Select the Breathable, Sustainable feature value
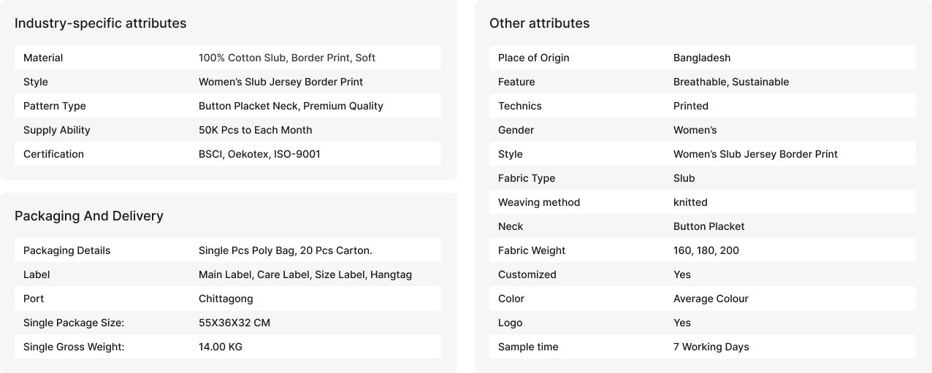The height and width of the screenshot is (373, 932). pos(730,82)
